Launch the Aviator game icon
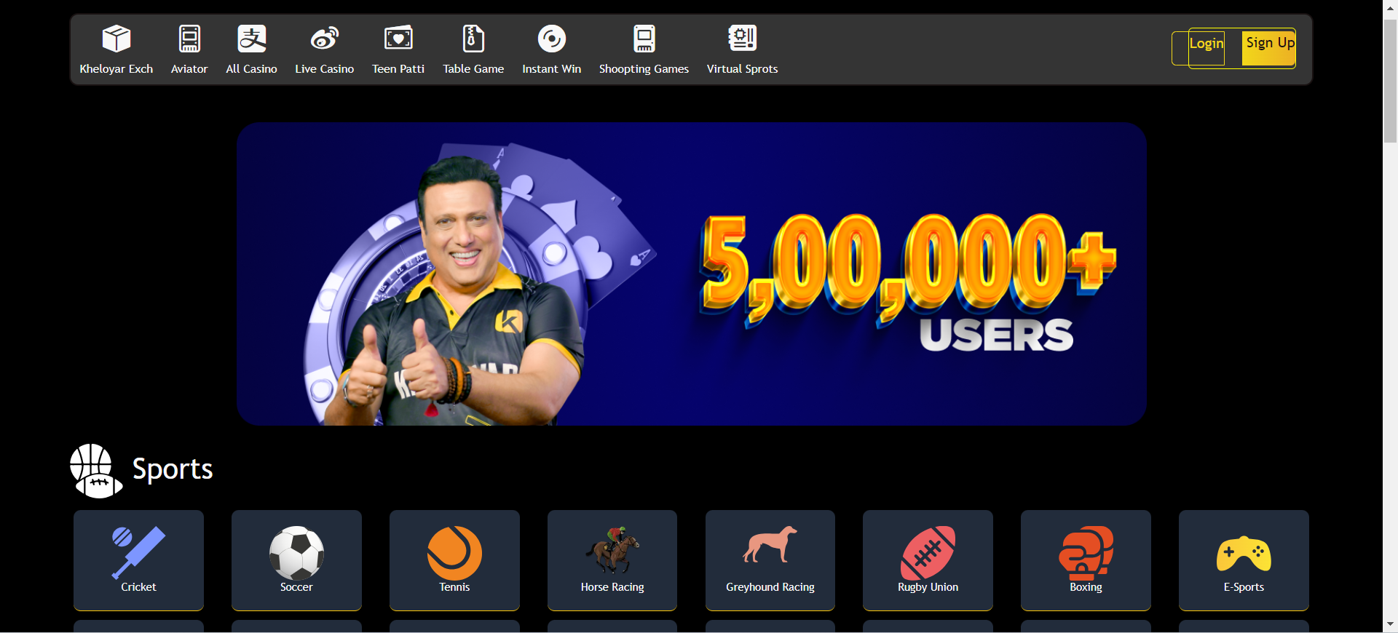Viewport: 1398px width, 633px height. [189, 39]
